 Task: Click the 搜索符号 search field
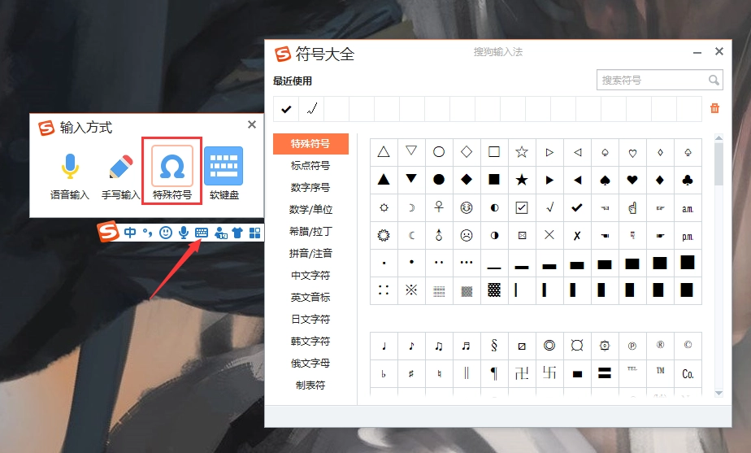(652, 80)
